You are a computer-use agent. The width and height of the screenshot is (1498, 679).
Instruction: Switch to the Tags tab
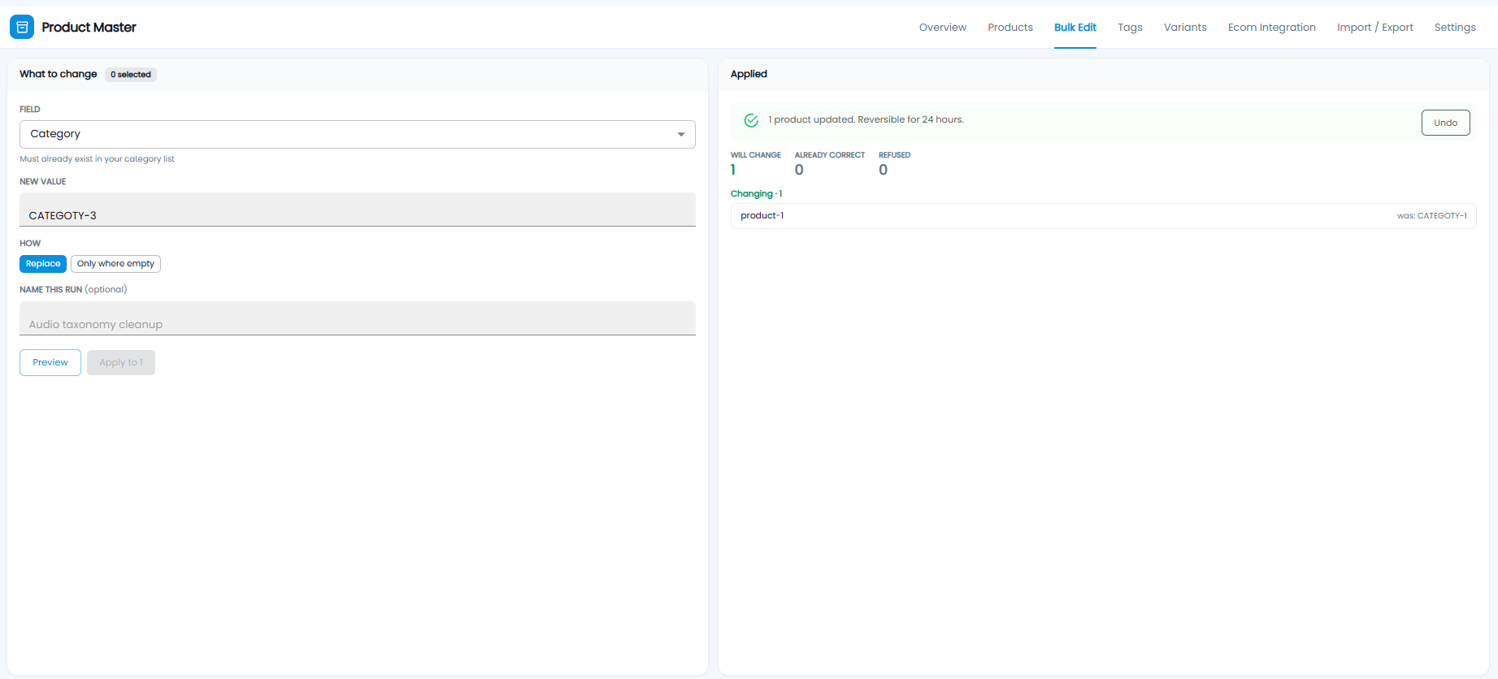(x=1130, y=27)
